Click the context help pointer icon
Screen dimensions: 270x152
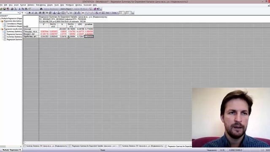point(98,9)
